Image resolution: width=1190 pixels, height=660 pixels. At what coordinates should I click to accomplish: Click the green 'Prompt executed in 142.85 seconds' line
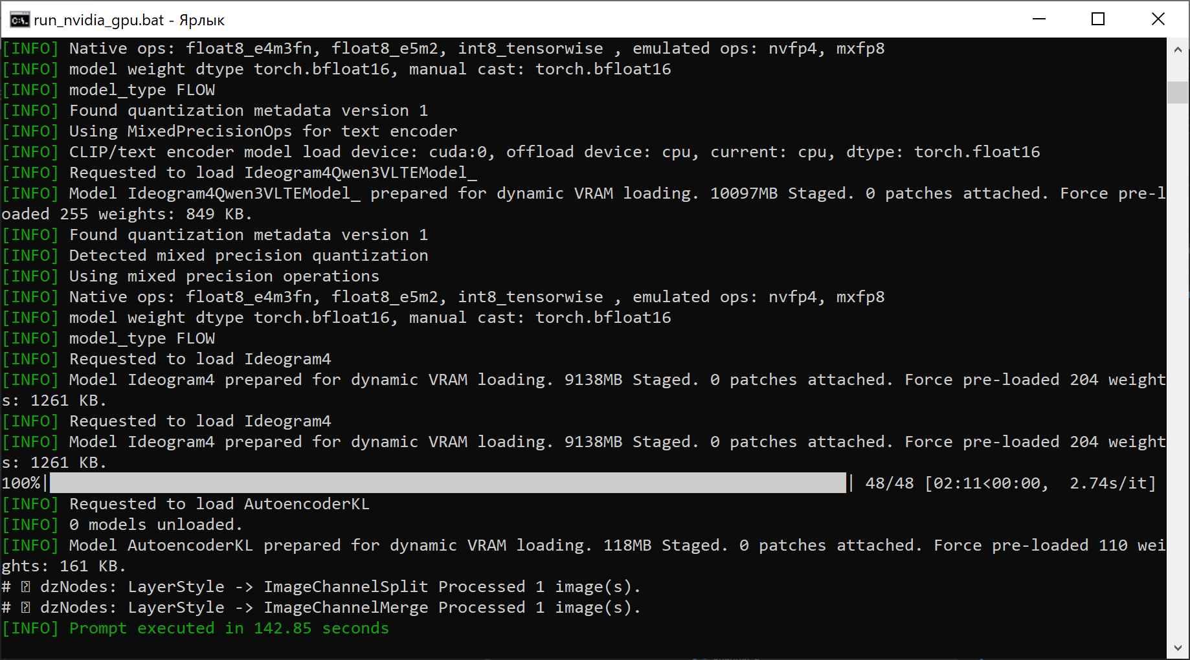point(196,628)
